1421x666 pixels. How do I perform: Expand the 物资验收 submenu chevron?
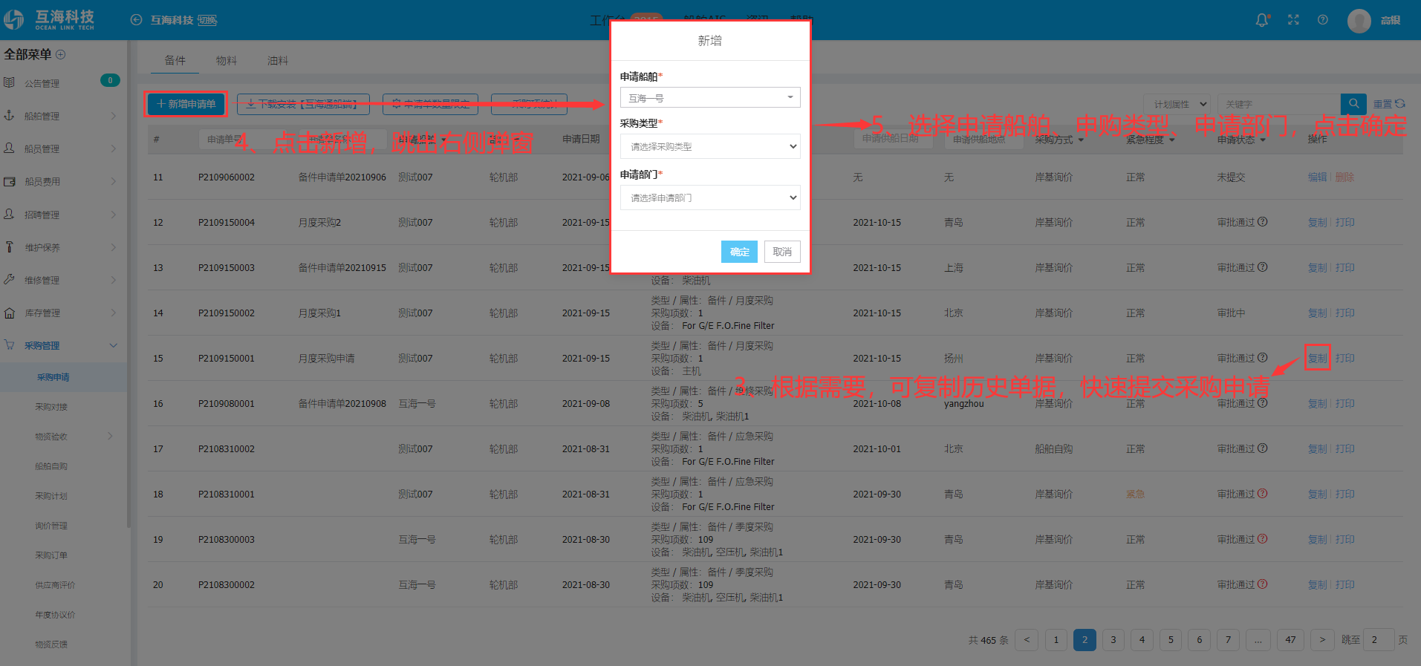(111, 436)
